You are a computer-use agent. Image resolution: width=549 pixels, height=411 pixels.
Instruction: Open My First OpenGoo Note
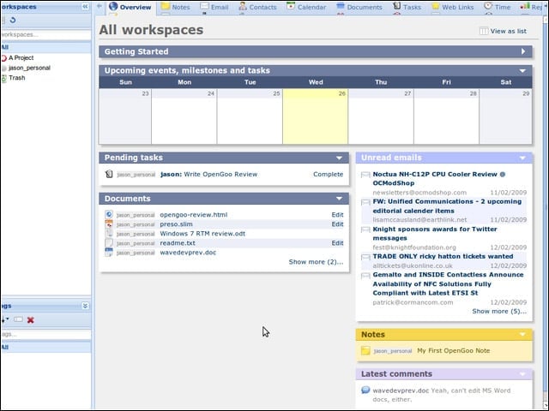pos(454,350)
